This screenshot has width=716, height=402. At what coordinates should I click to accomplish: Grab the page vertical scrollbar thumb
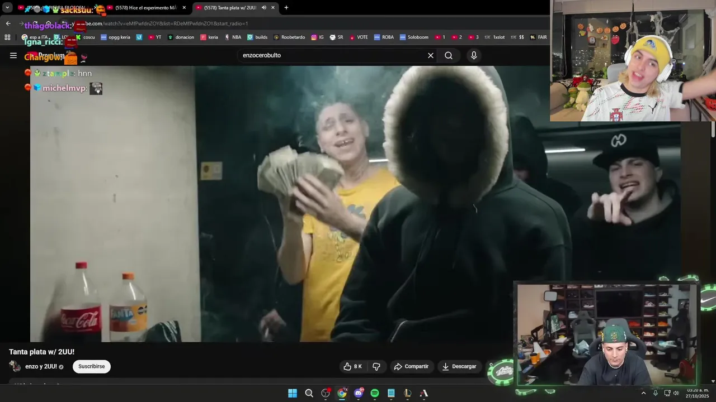coord(713,130)
